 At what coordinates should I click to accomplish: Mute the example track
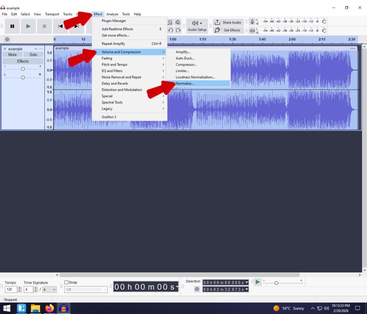pyautogui.click(x=13, y=55)
